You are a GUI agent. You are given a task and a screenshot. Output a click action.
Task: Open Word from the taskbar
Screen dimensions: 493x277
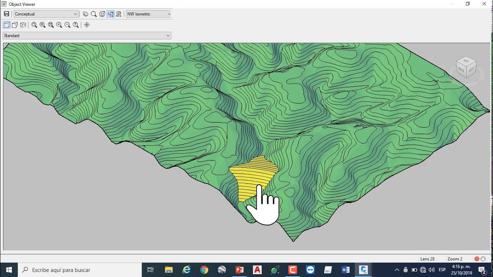[x=345, y=270]
